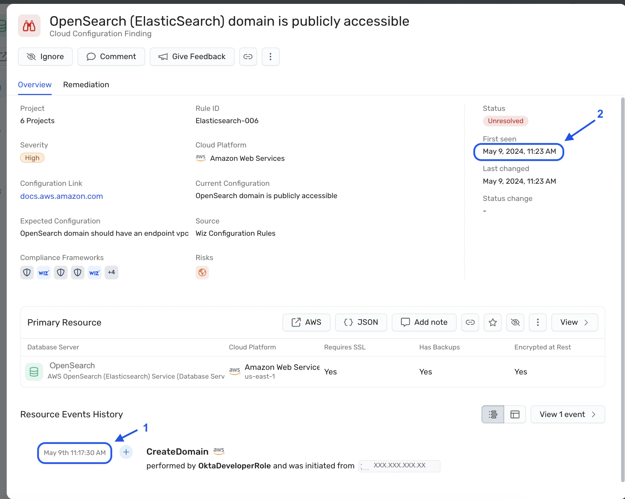The width and height of the screenshot is (625, 499).
Task: Click the second WIZ compliance framework icon
Action: click(94, 272)
